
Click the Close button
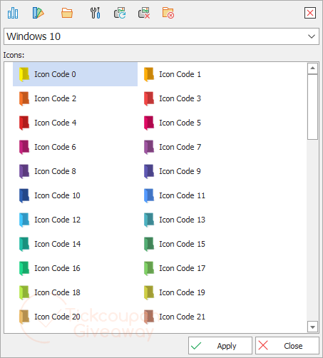pyautogui.click(x=287, y=346)
